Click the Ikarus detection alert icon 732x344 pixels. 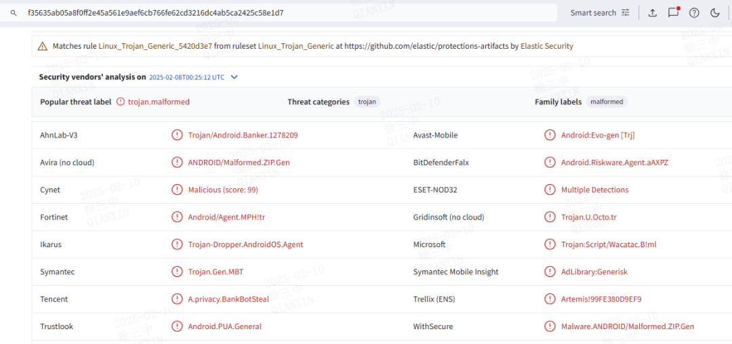(x=177, y=244)
